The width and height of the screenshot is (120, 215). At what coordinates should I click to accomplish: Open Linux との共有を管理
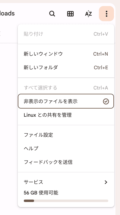66,115
